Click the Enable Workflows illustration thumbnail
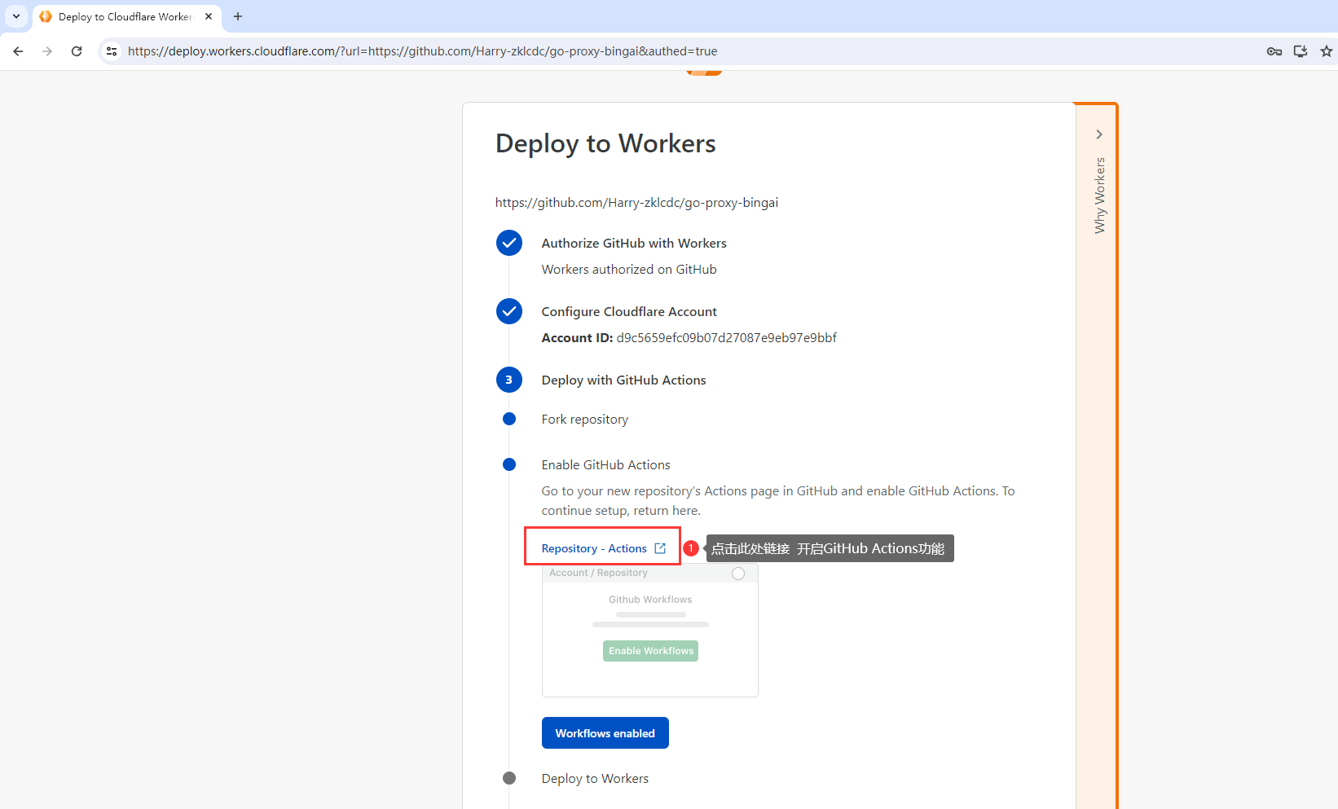Viewport: 1338px width, 809px height. tap(650, 630)
